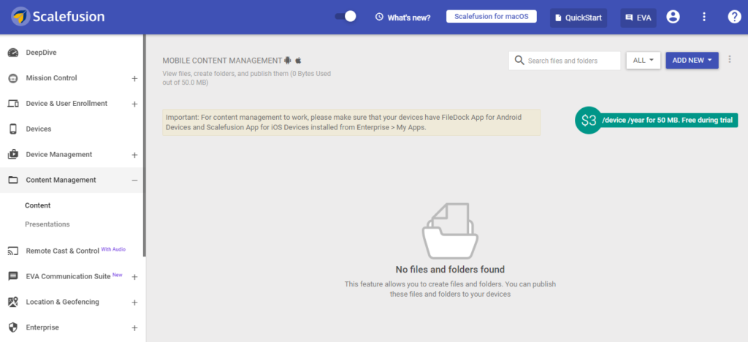748x342 pixels.
Task: Click the empty folder illustration
Action: (450, 230)
